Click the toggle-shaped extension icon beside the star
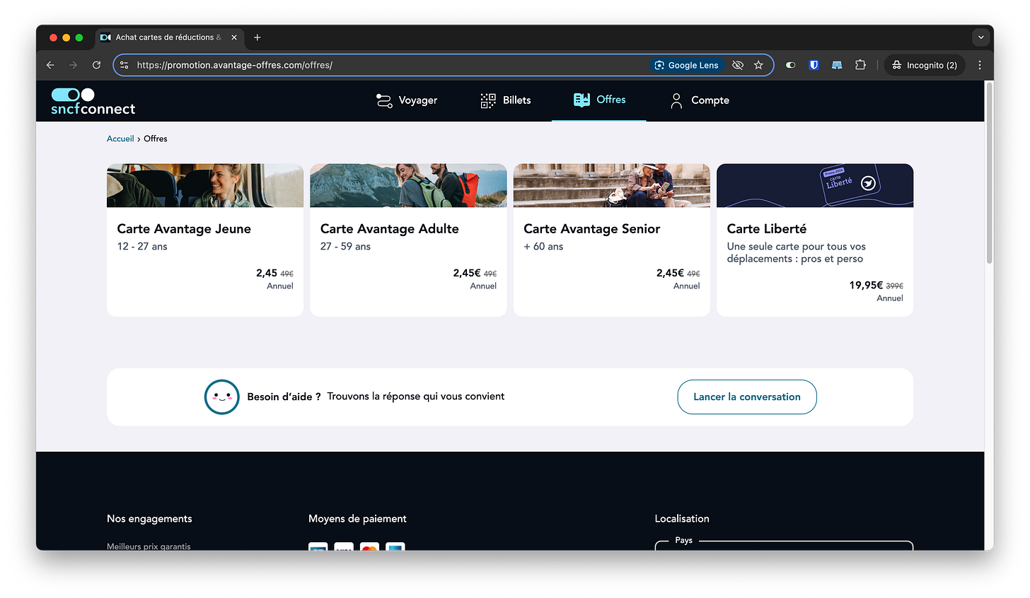Image resolution: width=1030 pixels, height=598 pixels. [791, 65]
